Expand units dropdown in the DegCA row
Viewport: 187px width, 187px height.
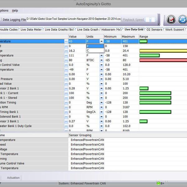point(102,112)
